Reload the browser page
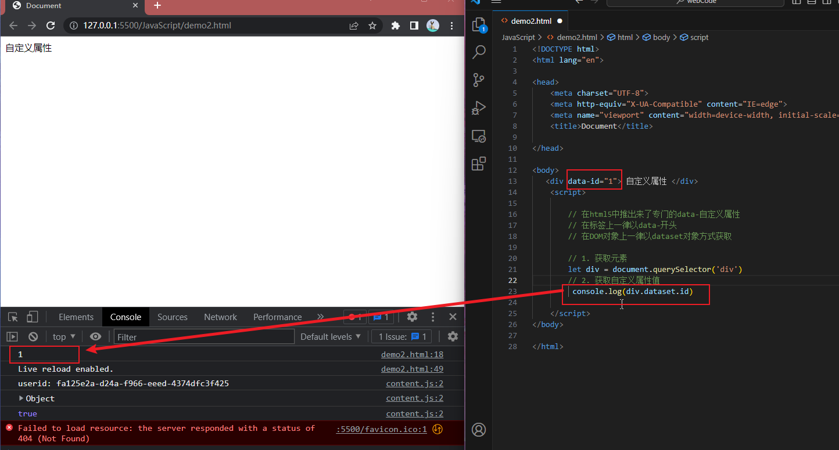 pyautogui.click(x=51, y=26)
